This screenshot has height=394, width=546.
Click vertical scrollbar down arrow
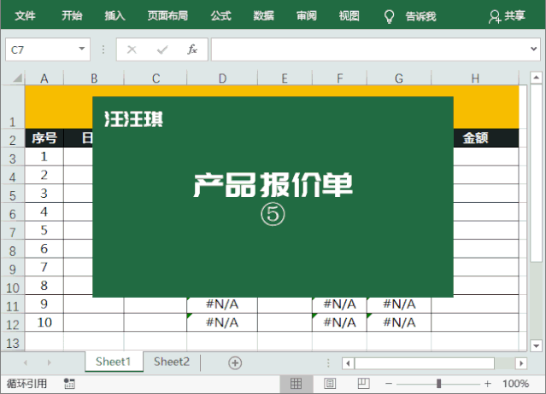[537, 345]
